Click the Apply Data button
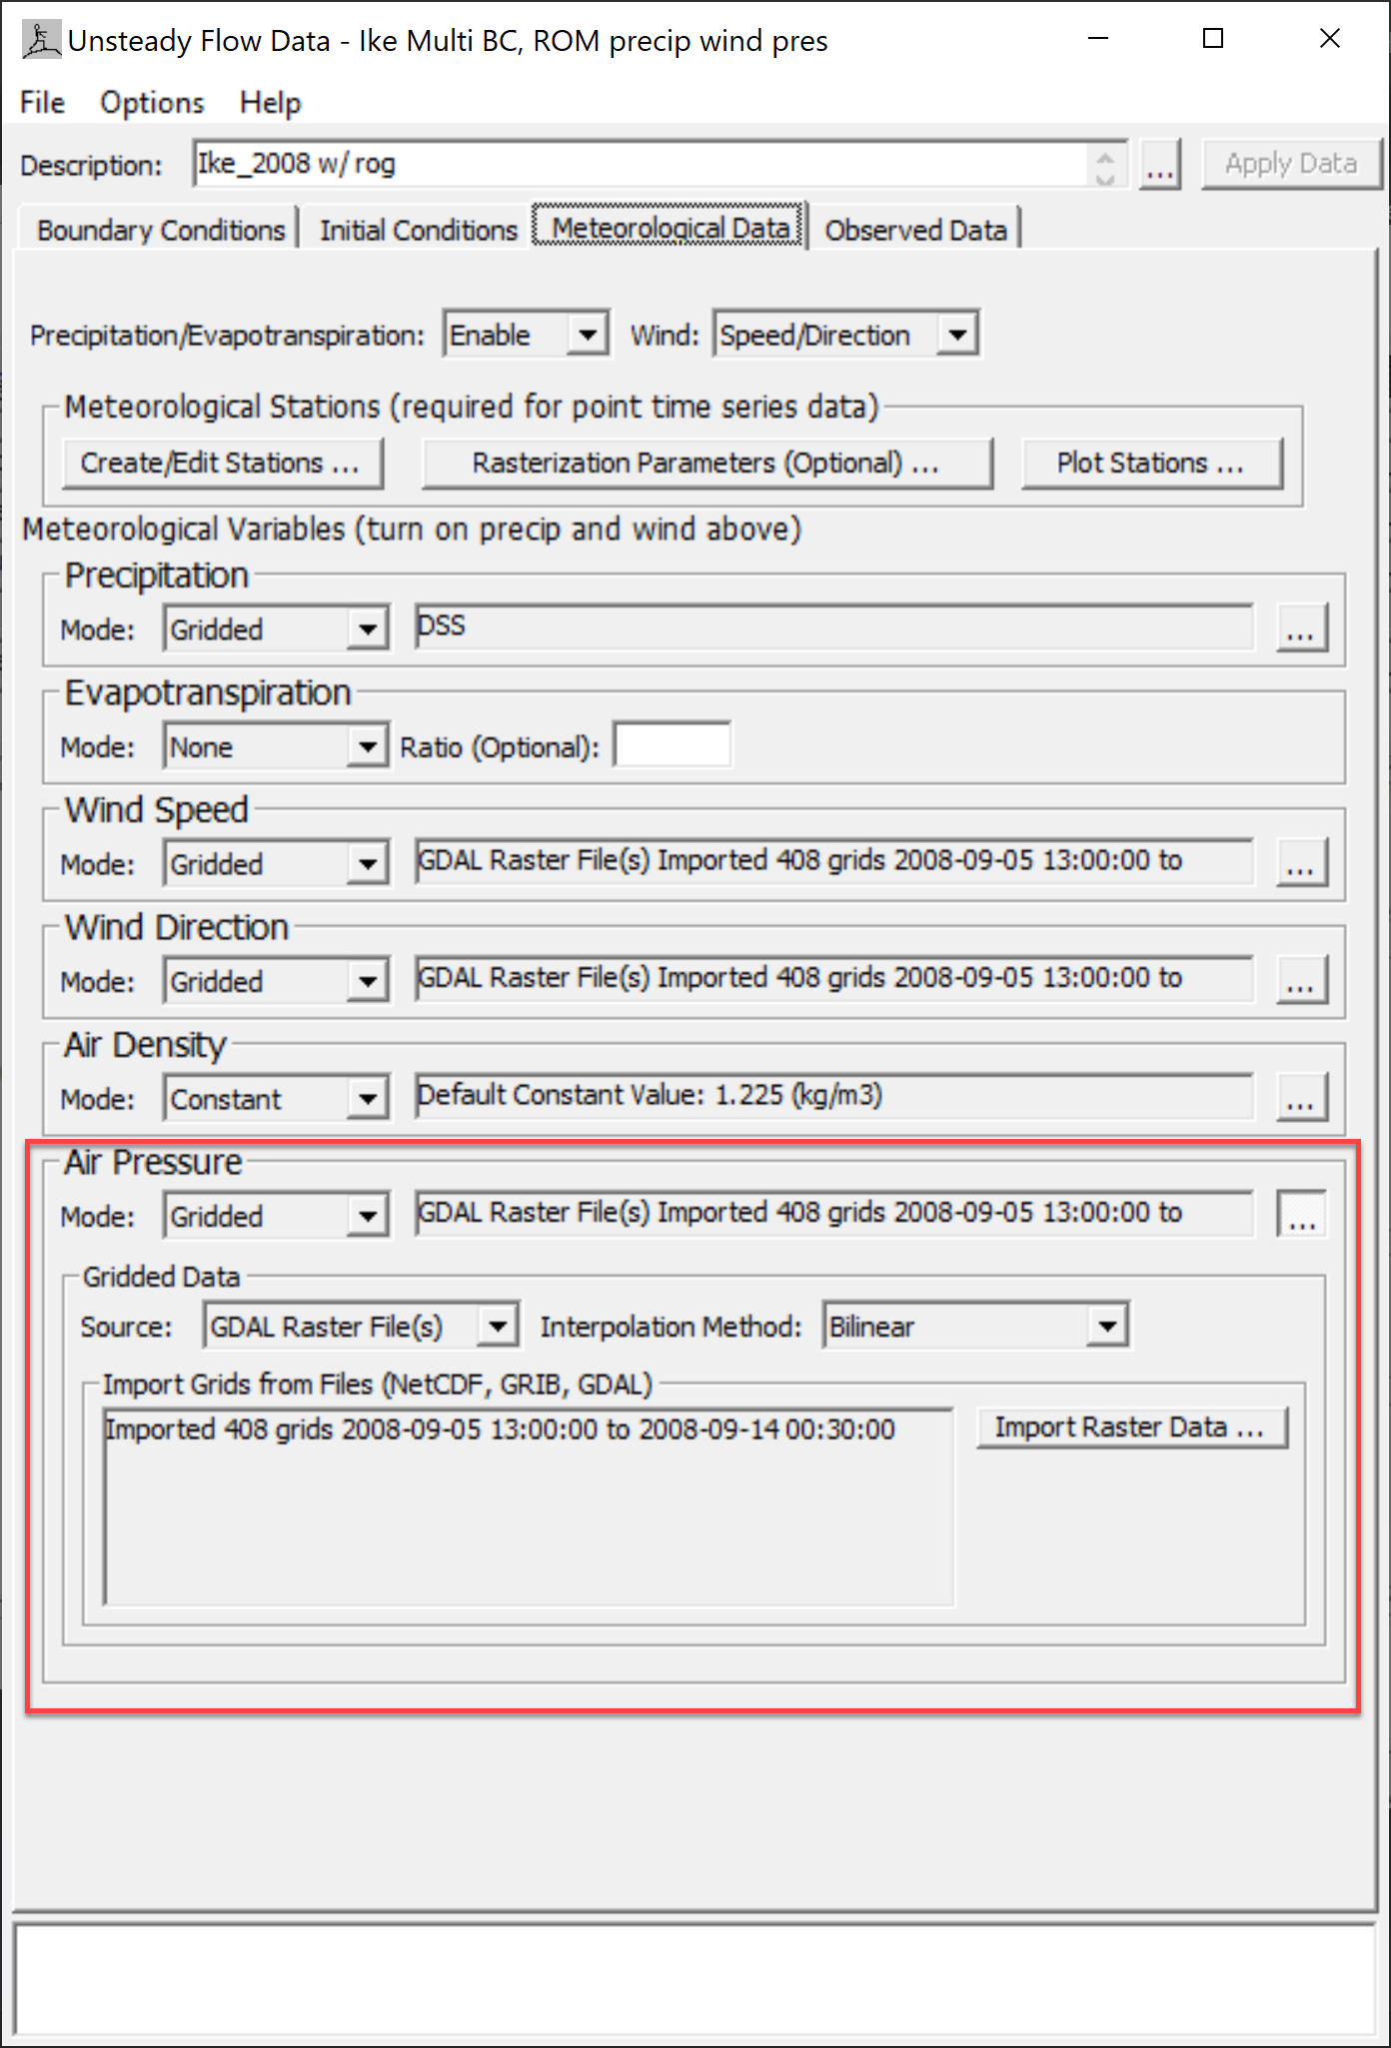 pos(1291,164)
